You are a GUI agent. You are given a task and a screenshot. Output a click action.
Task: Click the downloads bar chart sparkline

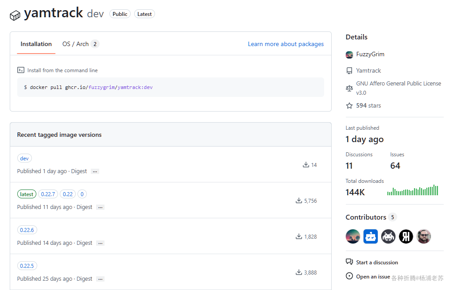click(413, 190)
